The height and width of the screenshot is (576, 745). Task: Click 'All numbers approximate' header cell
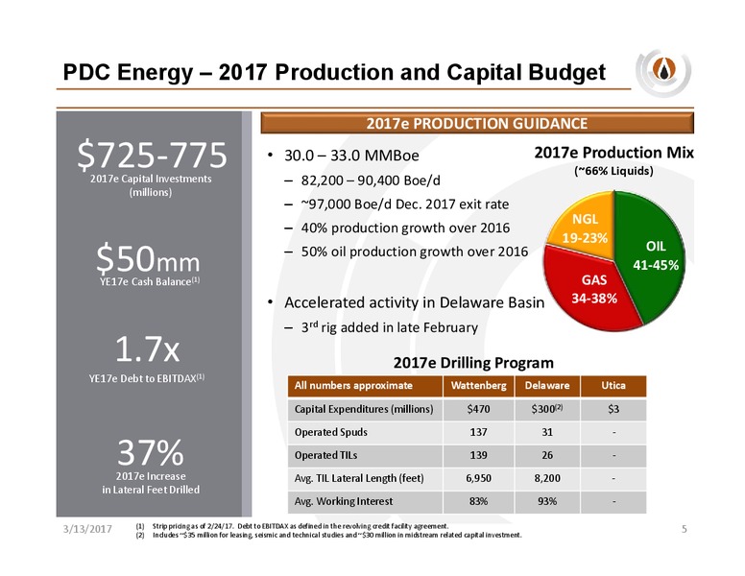click(x=366, y=386)
